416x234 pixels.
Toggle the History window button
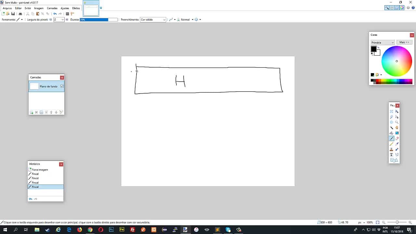(x=392, y=8)
